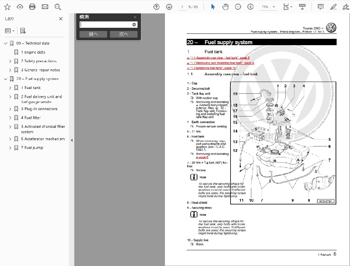Viewport: 350px width, 266px height.
Task: Click the print icon
Action: click(x=32, y=7)
